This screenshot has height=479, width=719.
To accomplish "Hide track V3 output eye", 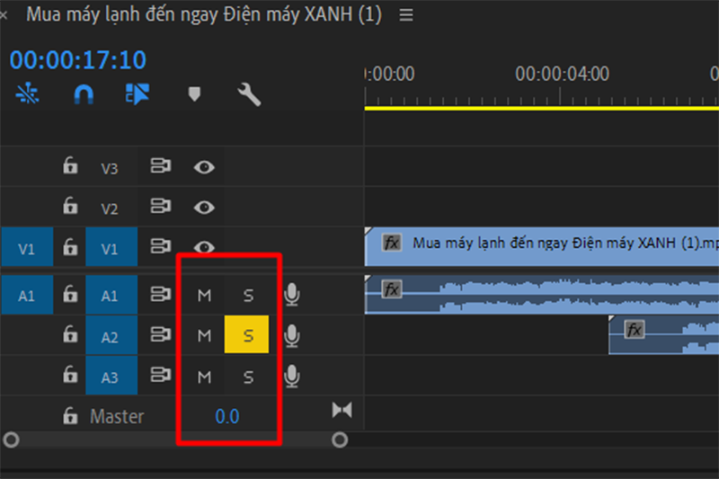I will [x=204, y=167].
